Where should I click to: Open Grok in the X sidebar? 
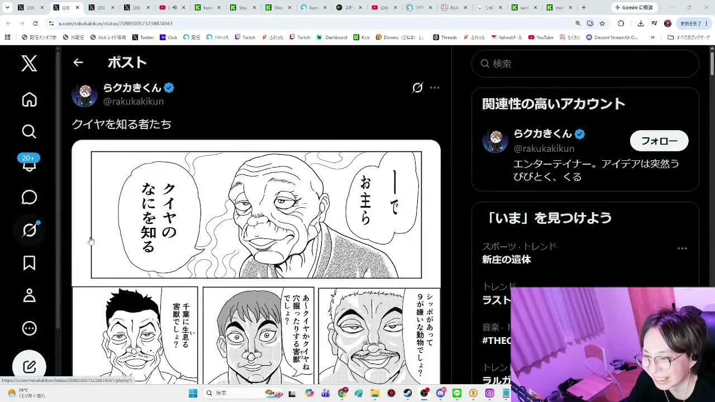[x=29, y=230]
